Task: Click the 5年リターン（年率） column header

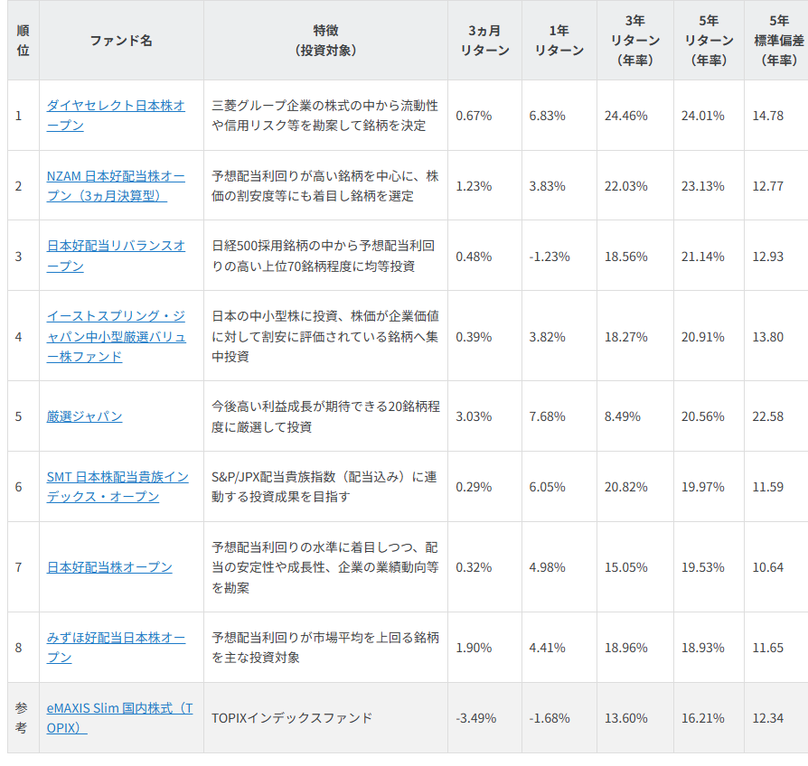Action: pyautogui.click(x=709, y=40)
